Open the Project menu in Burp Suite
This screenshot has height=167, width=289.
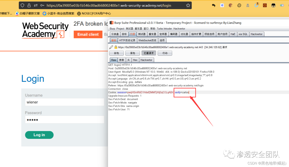point(120,29)
